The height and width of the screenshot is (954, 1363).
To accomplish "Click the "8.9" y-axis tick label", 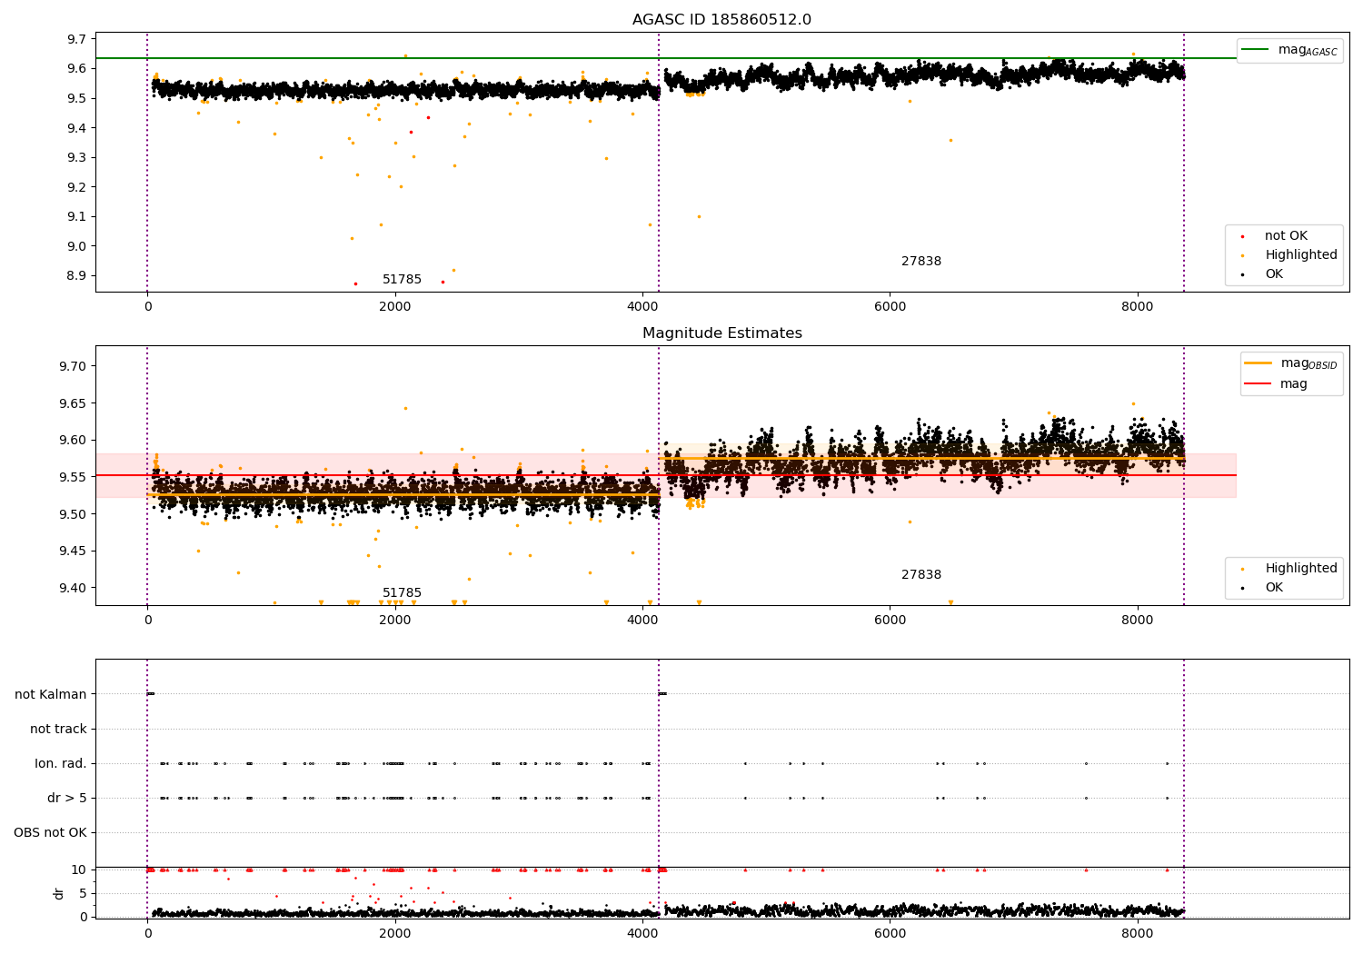I will [77, 276].
